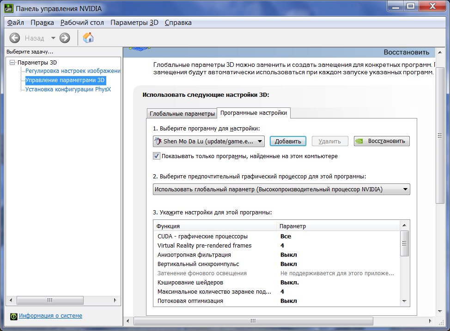This screenshot has height=331, width=450.
Task: Expand the preferred graphics processor dropdown
Action: point(281,189)
